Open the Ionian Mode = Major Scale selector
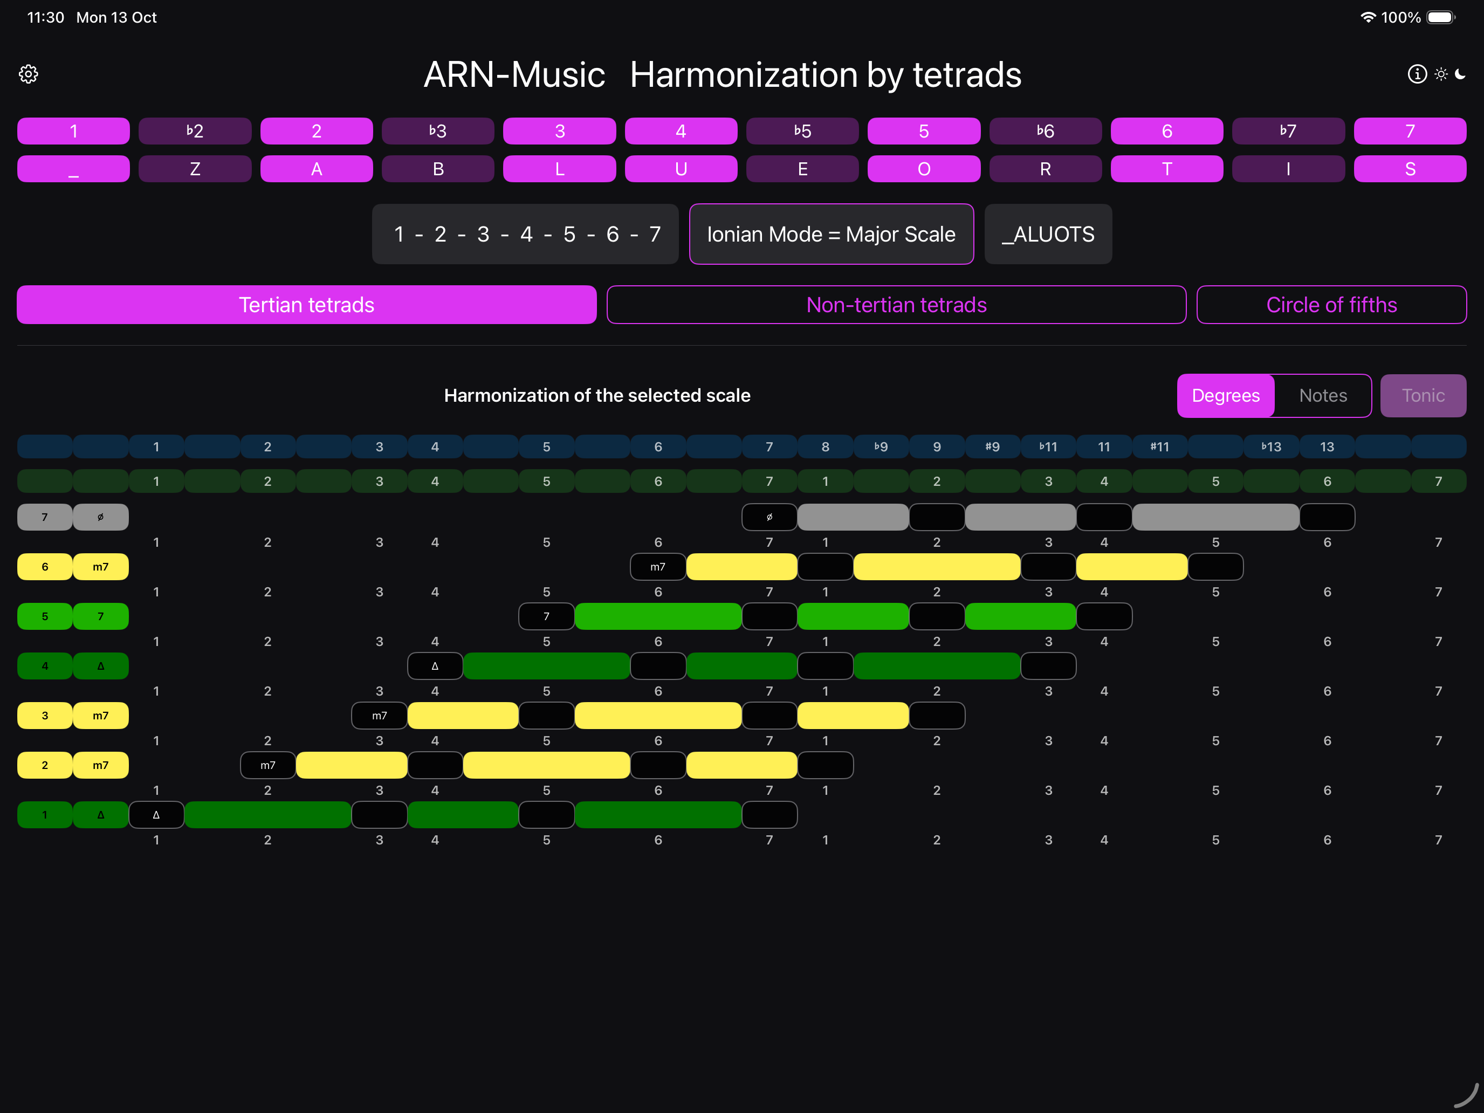This screenshot has width=1484, height=1113. click(831, 234)
